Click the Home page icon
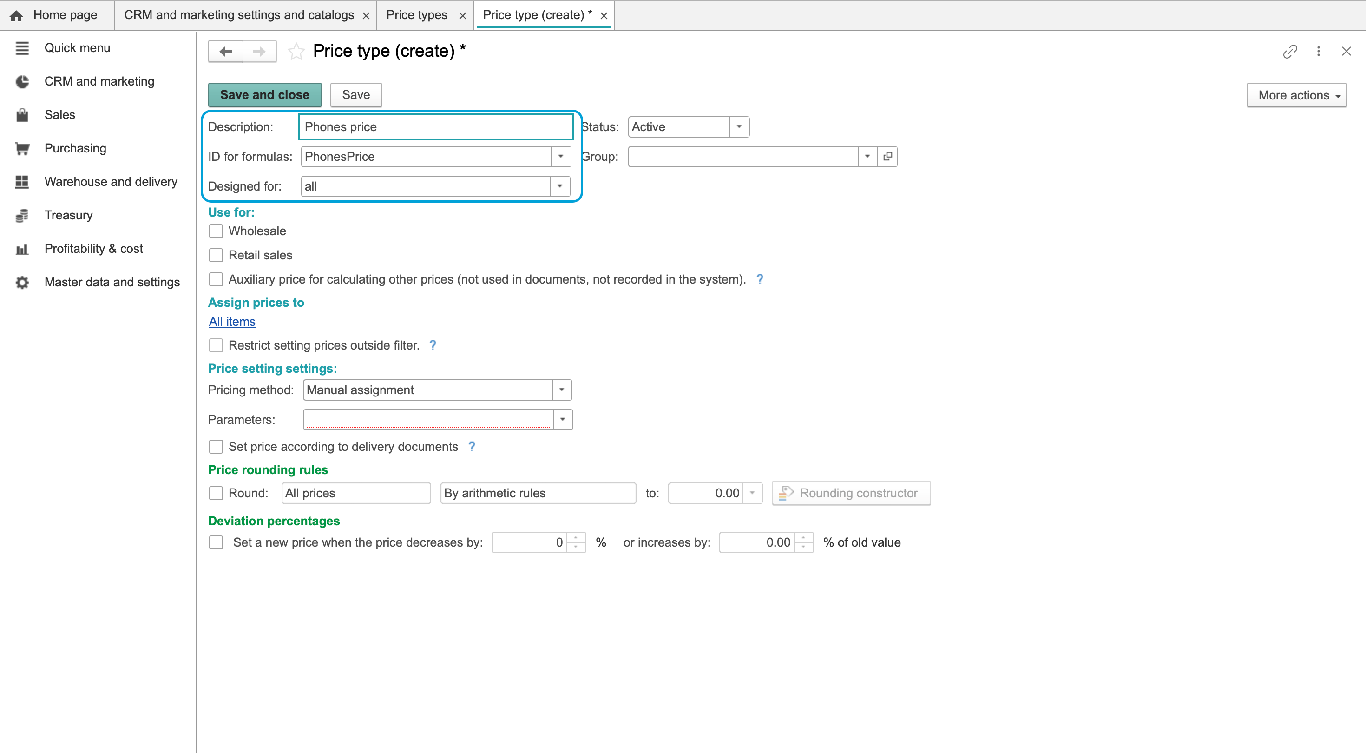 click(x=16, y=15)
